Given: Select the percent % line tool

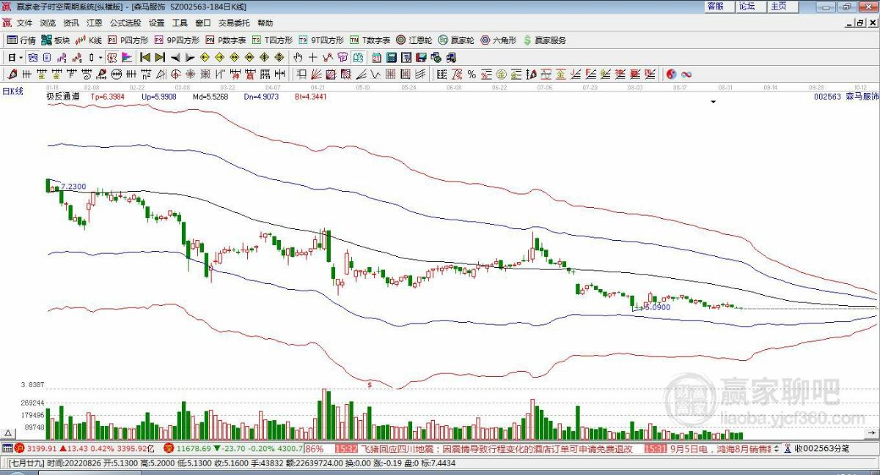Looking at the screenshot, I should tap(472, 74).
